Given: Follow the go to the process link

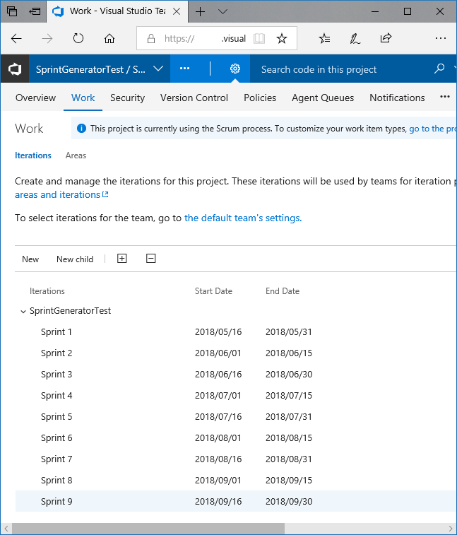Looking at the screenshot, I should tap(432, 129).
